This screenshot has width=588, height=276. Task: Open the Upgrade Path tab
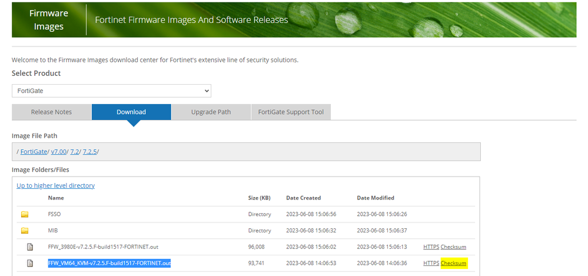pyautogui.click(x=211, y=112)
